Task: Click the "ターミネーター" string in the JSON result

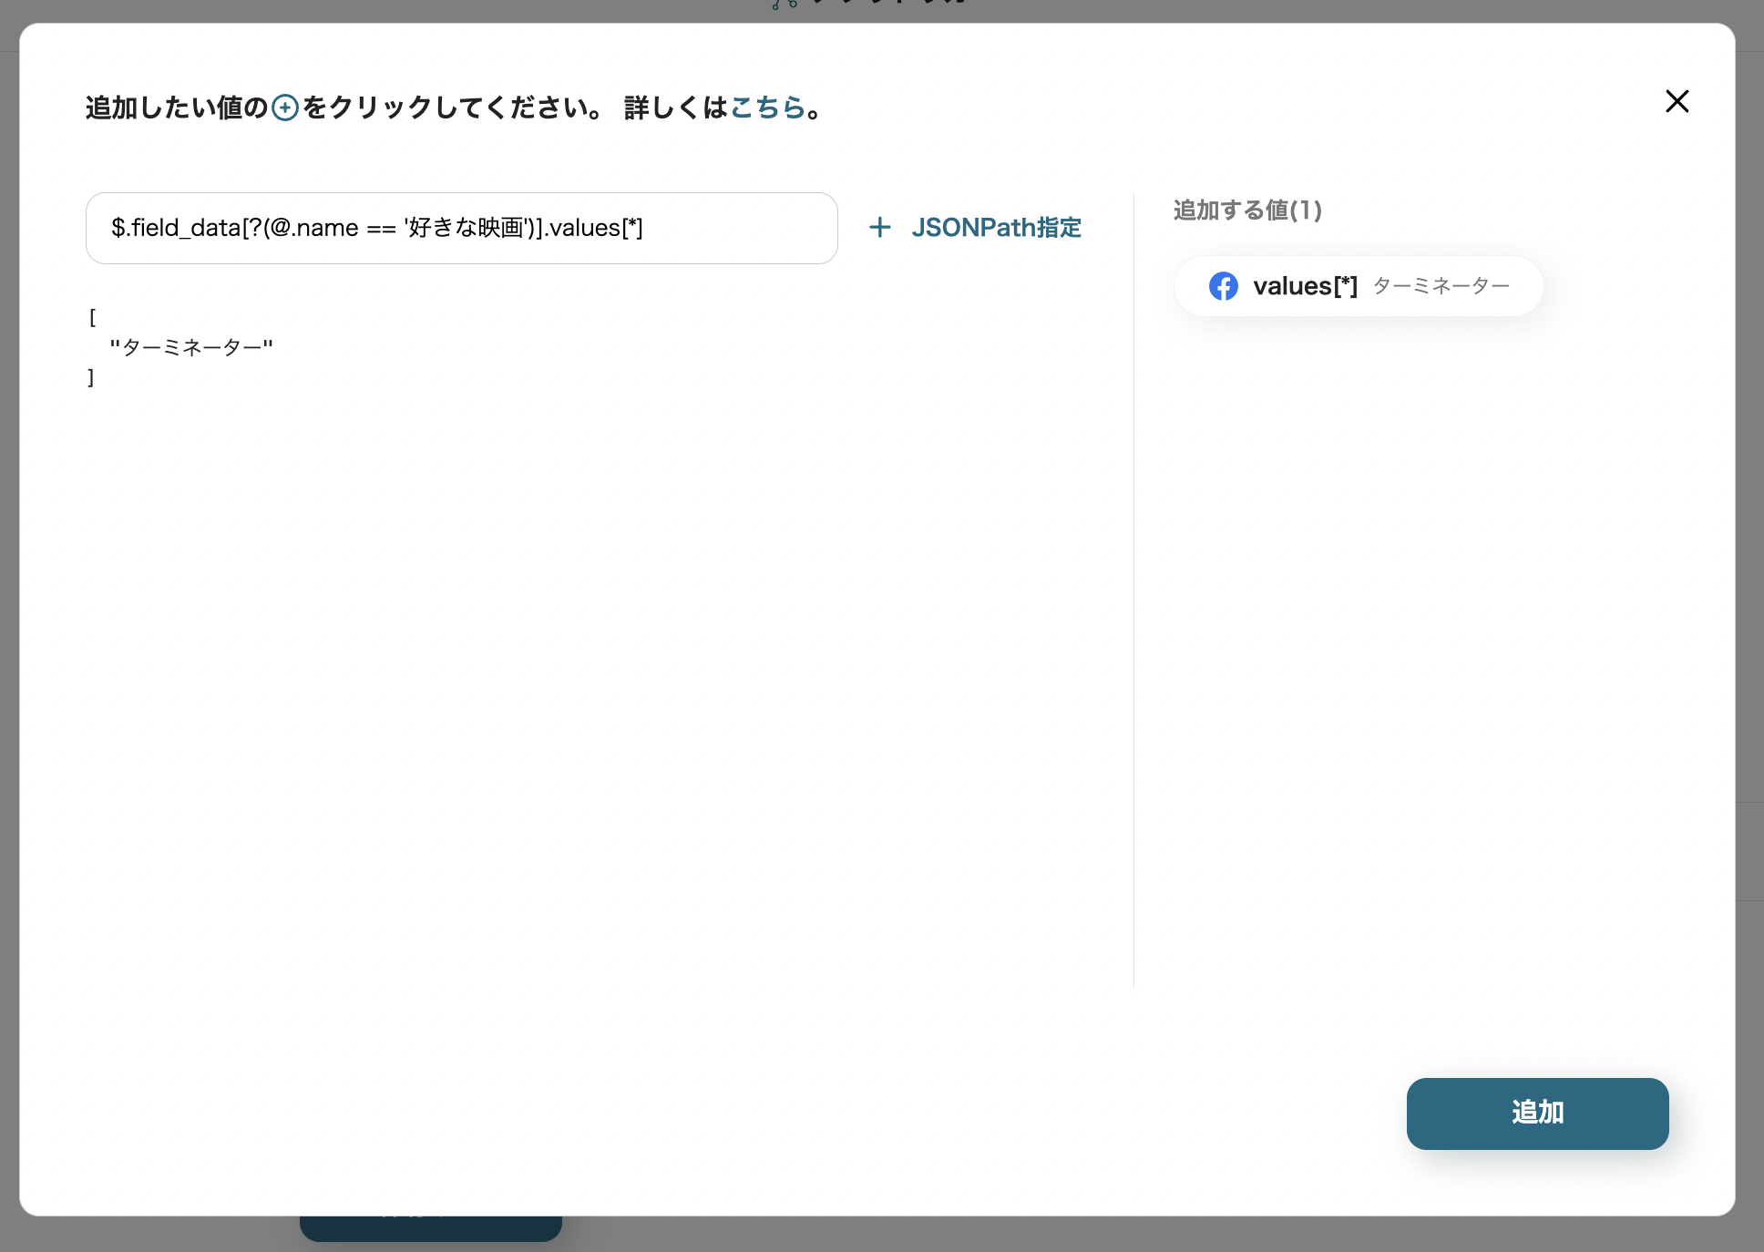Action: (x=191, y=347)
